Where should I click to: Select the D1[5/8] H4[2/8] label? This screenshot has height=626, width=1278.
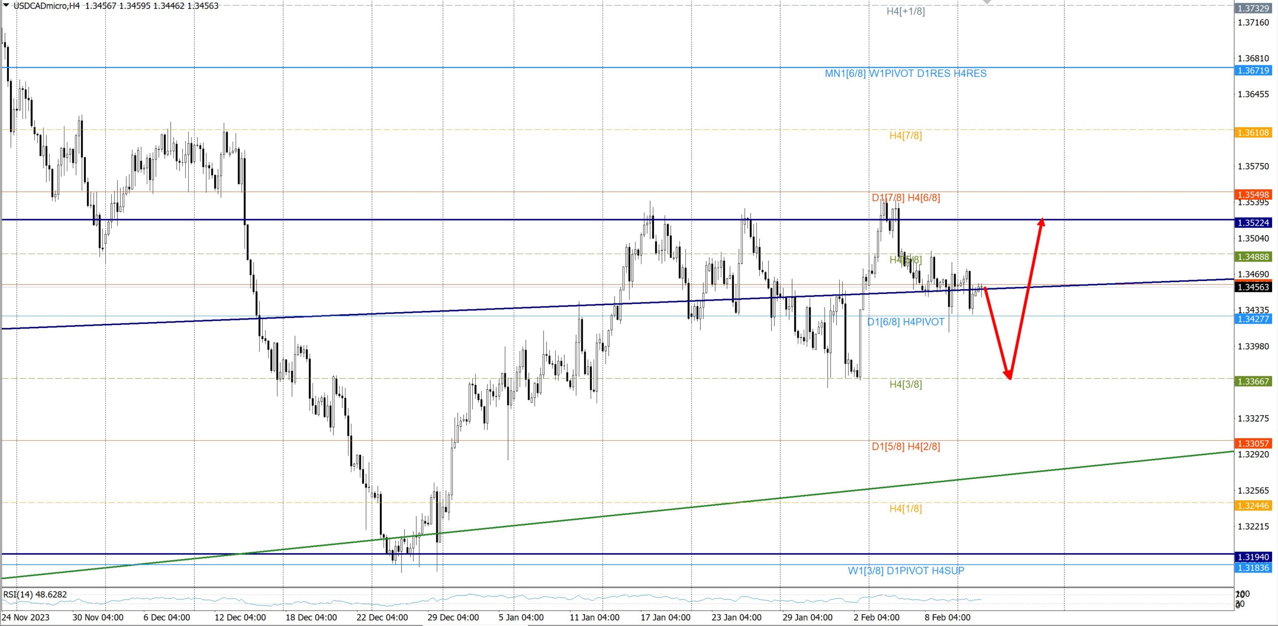905,446
